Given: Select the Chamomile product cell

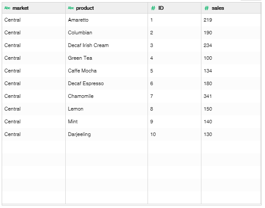Looking at the screenshot, I should coord(107,96).
